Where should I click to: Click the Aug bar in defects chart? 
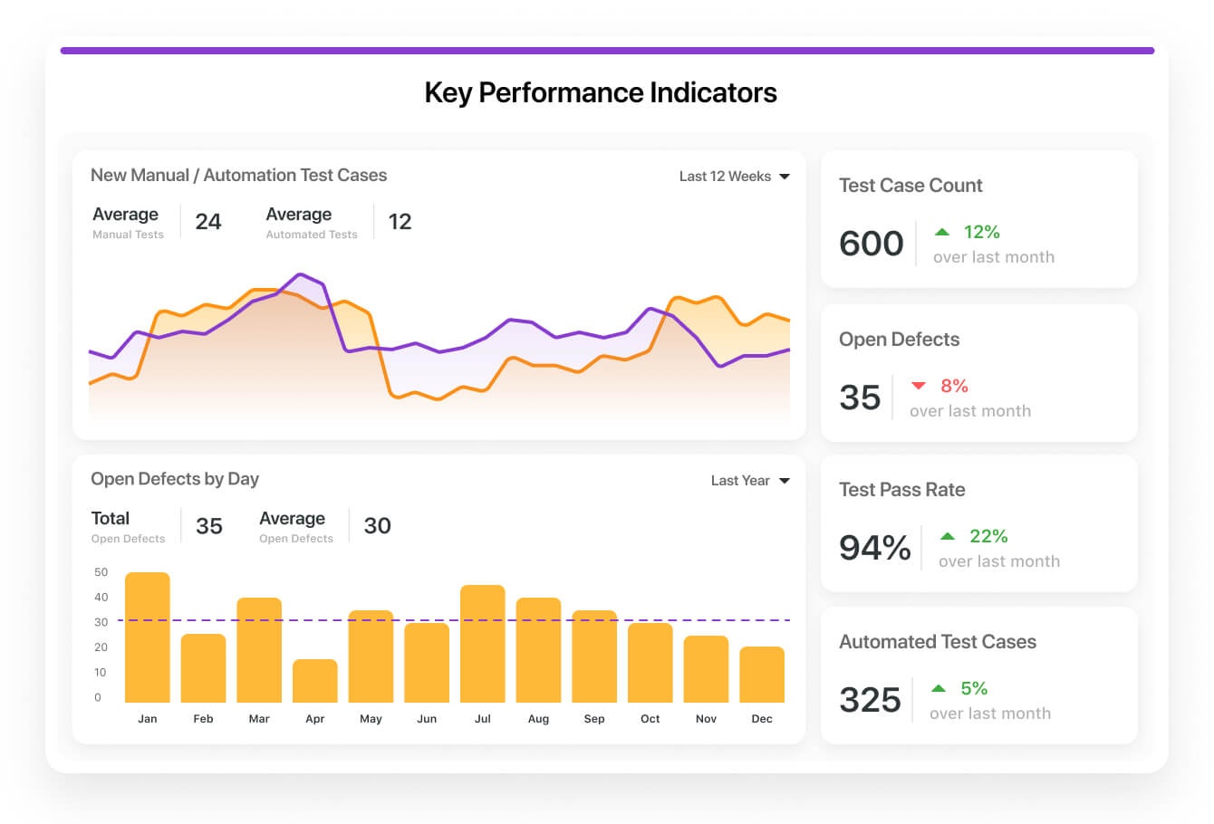tap(538, 650)
